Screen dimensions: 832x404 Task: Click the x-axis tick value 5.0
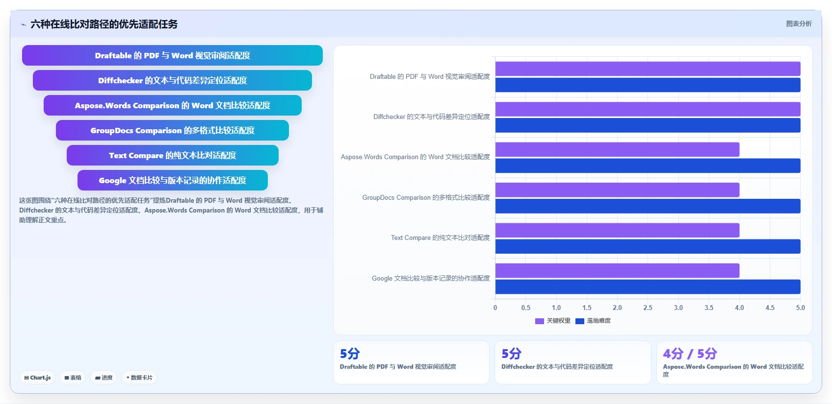point(800,308)
